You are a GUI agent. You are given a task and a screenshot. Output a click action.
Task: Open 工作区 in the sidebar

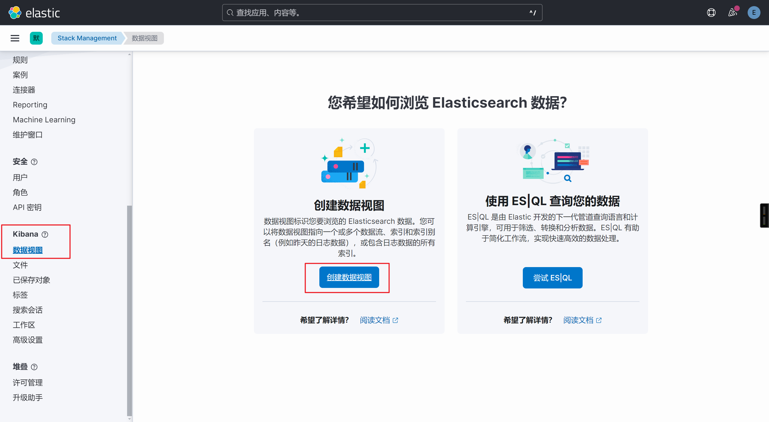click(x=24, y=325)
